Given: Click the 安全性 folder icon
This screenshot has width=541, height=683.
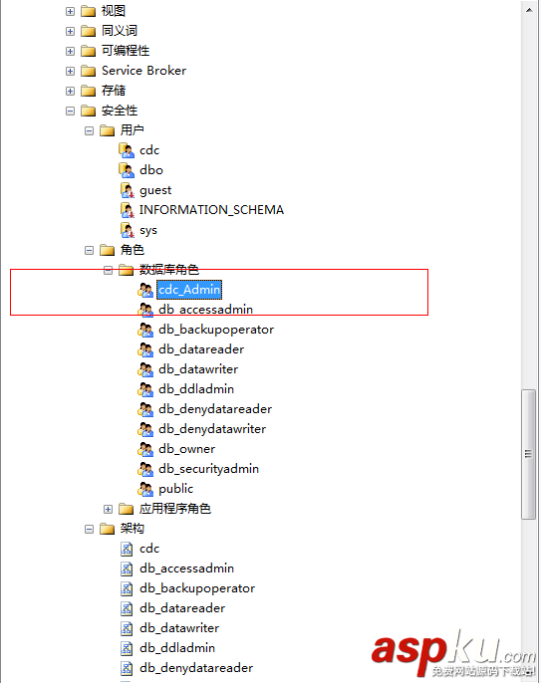Looking at the screenshot, I should click(88, 112).
